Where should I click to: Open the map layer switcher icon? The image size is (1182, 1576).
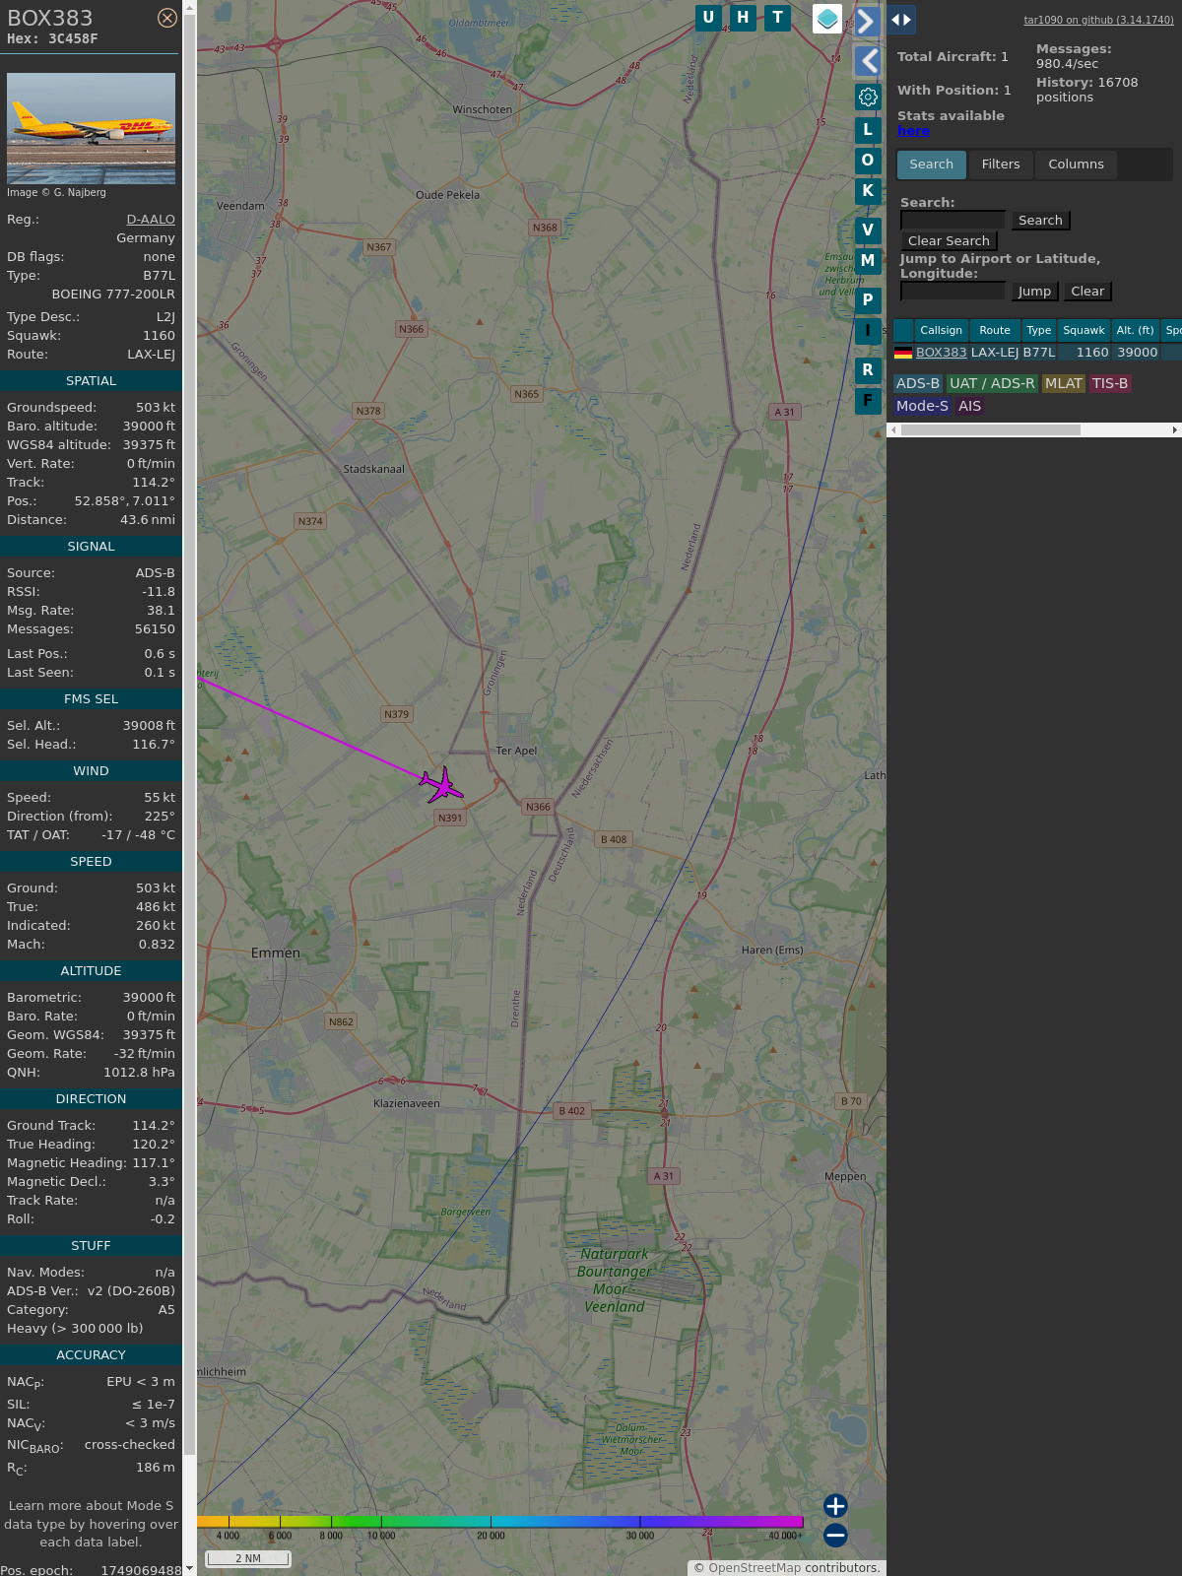[827, 19]
